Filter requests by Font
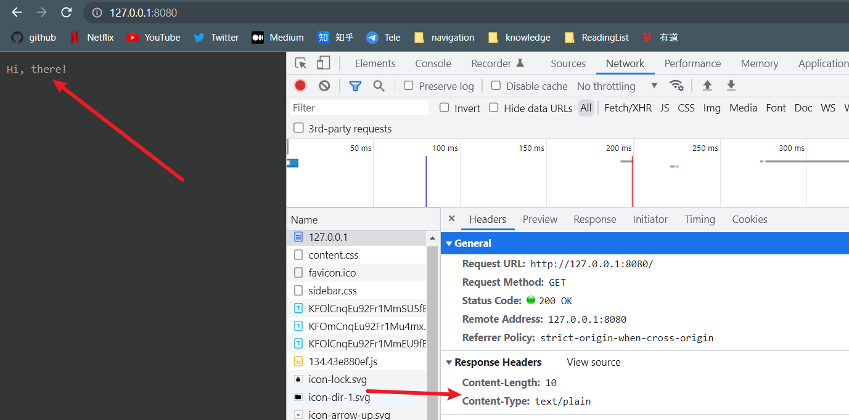 [776, 108]
